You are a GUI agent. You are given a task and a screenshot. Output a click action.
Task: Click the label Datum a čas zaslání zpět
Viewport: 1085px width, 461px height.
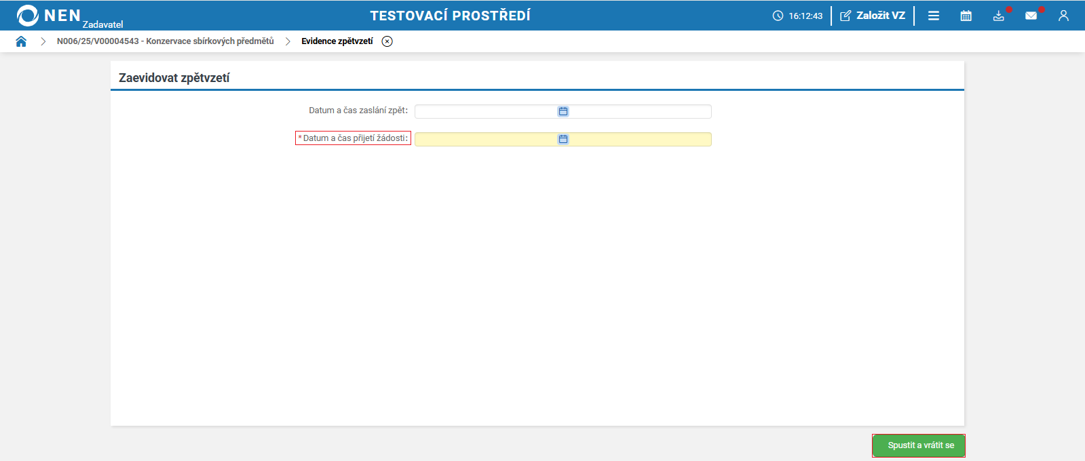[x=358, y=111]
